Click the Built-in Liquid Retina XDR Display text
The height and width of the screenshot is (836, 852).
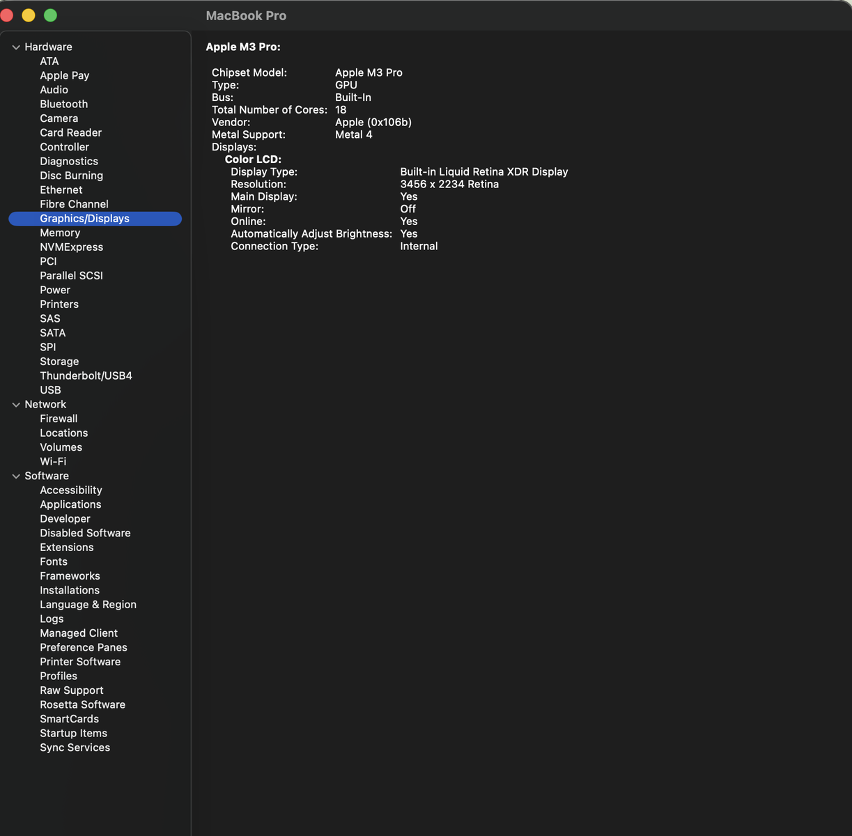click(x=484, y=171)
